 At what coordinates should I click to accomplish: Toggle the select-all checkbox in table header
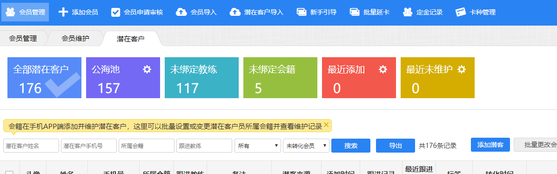coord(9,172)
